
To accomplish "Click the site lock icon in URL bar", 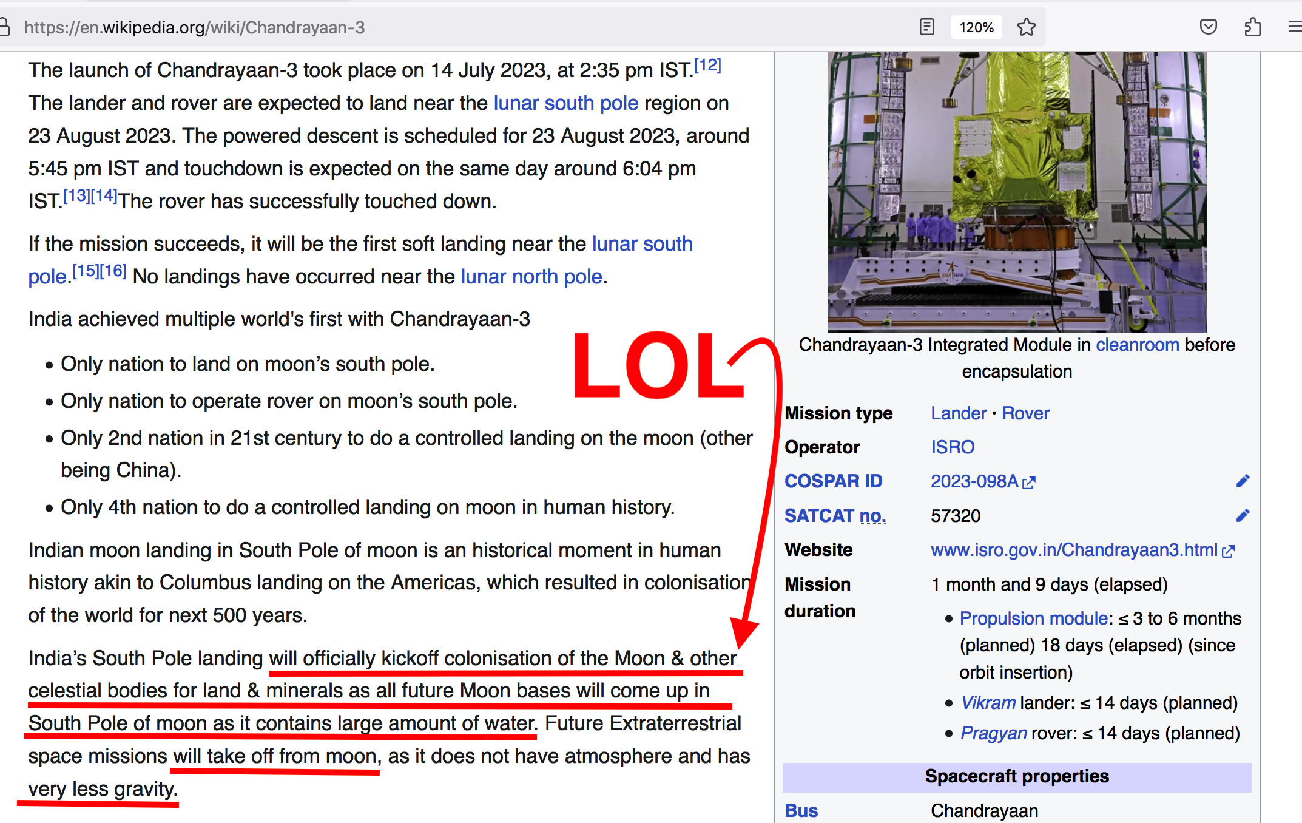I will pyautogui.click(x=5, y=27).
